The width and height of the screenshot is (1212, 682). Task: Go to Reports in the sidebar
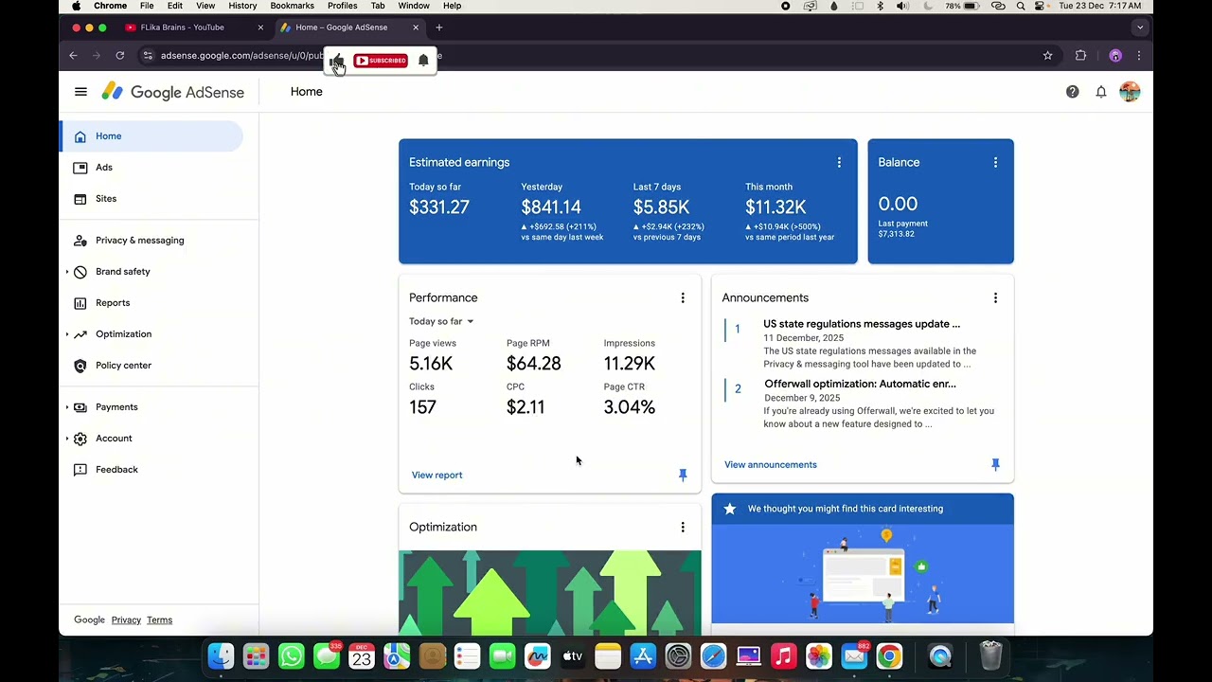click(x=113, y=303)
